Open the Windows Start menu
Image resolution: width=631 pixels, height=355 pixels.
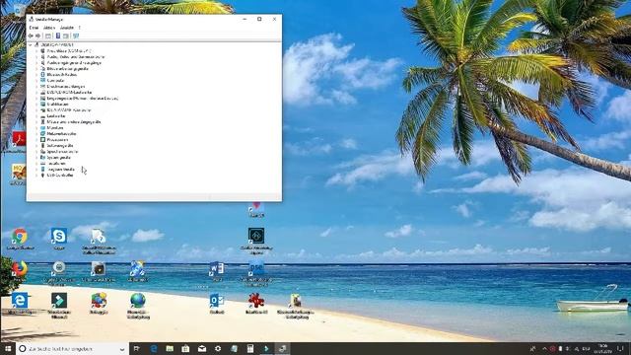tap(8, 348)
